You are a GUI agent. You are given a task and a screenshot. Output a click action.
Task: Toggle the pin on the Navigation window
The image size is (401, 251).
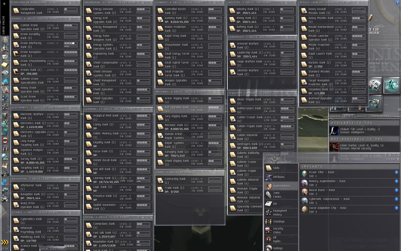pyautogui.click(x=70, y=179)
